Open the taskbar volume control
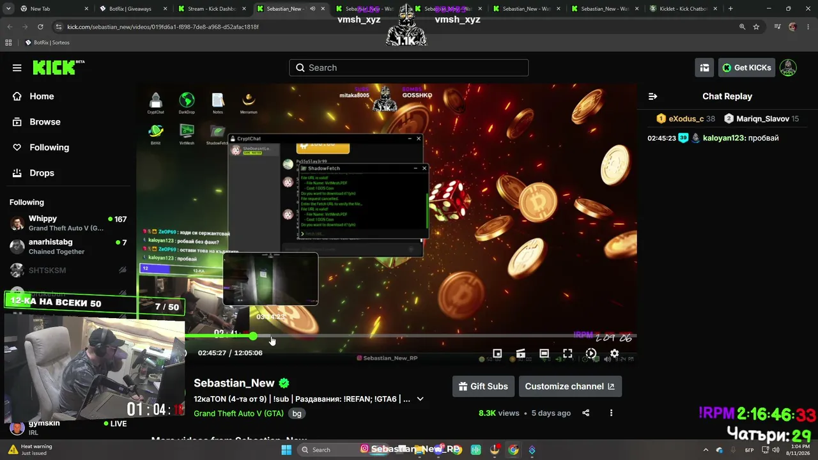Image resolution: width=818 pixels, height=460 pixels. [776, 450]
